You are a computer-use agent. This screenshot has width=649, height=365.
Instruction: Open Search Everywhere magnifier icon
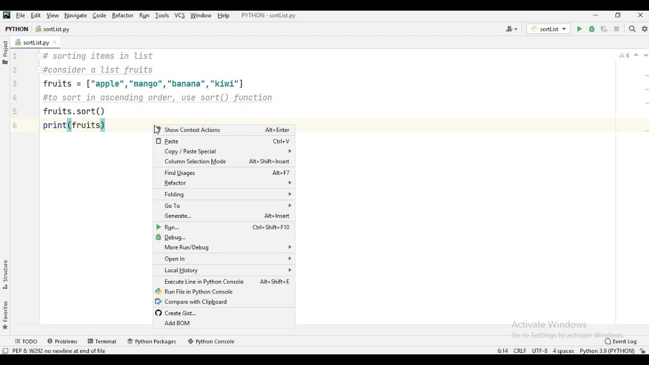click(x=632, y=29)
